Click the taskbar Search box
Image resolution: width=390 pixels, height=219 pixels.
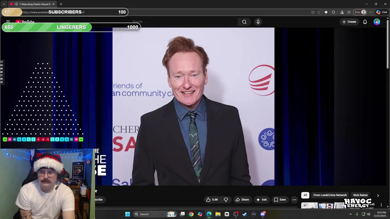(x=155, y=214)
